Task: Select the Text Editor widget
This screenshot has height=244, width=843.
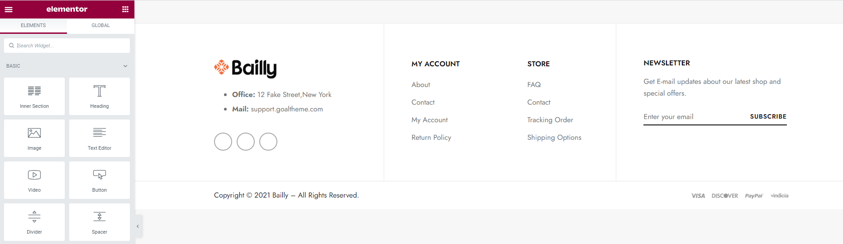Action: tap(100, 138)
